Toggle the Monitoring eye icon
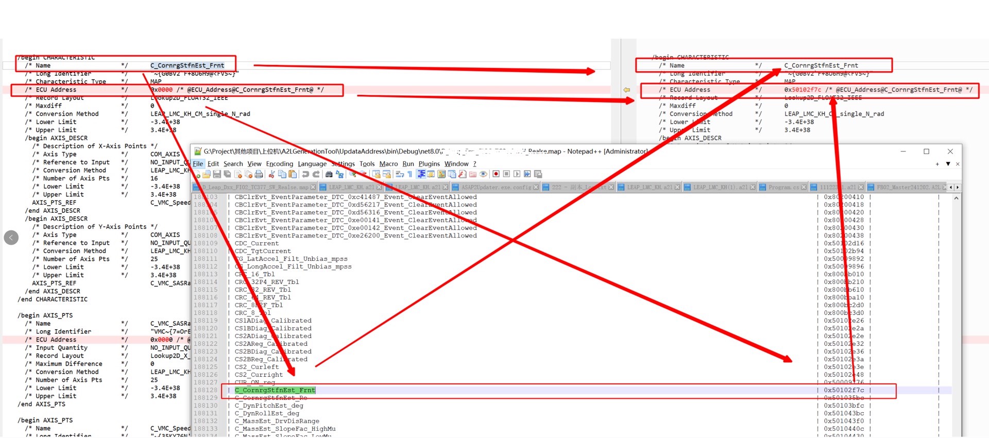The height and width of the screenshot is (438, 989). pyautogui.click(x=483, y=174)
